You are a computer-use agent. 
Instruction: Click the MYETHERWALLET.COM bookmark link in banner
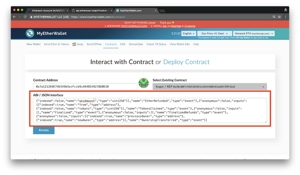coord(134,26)
